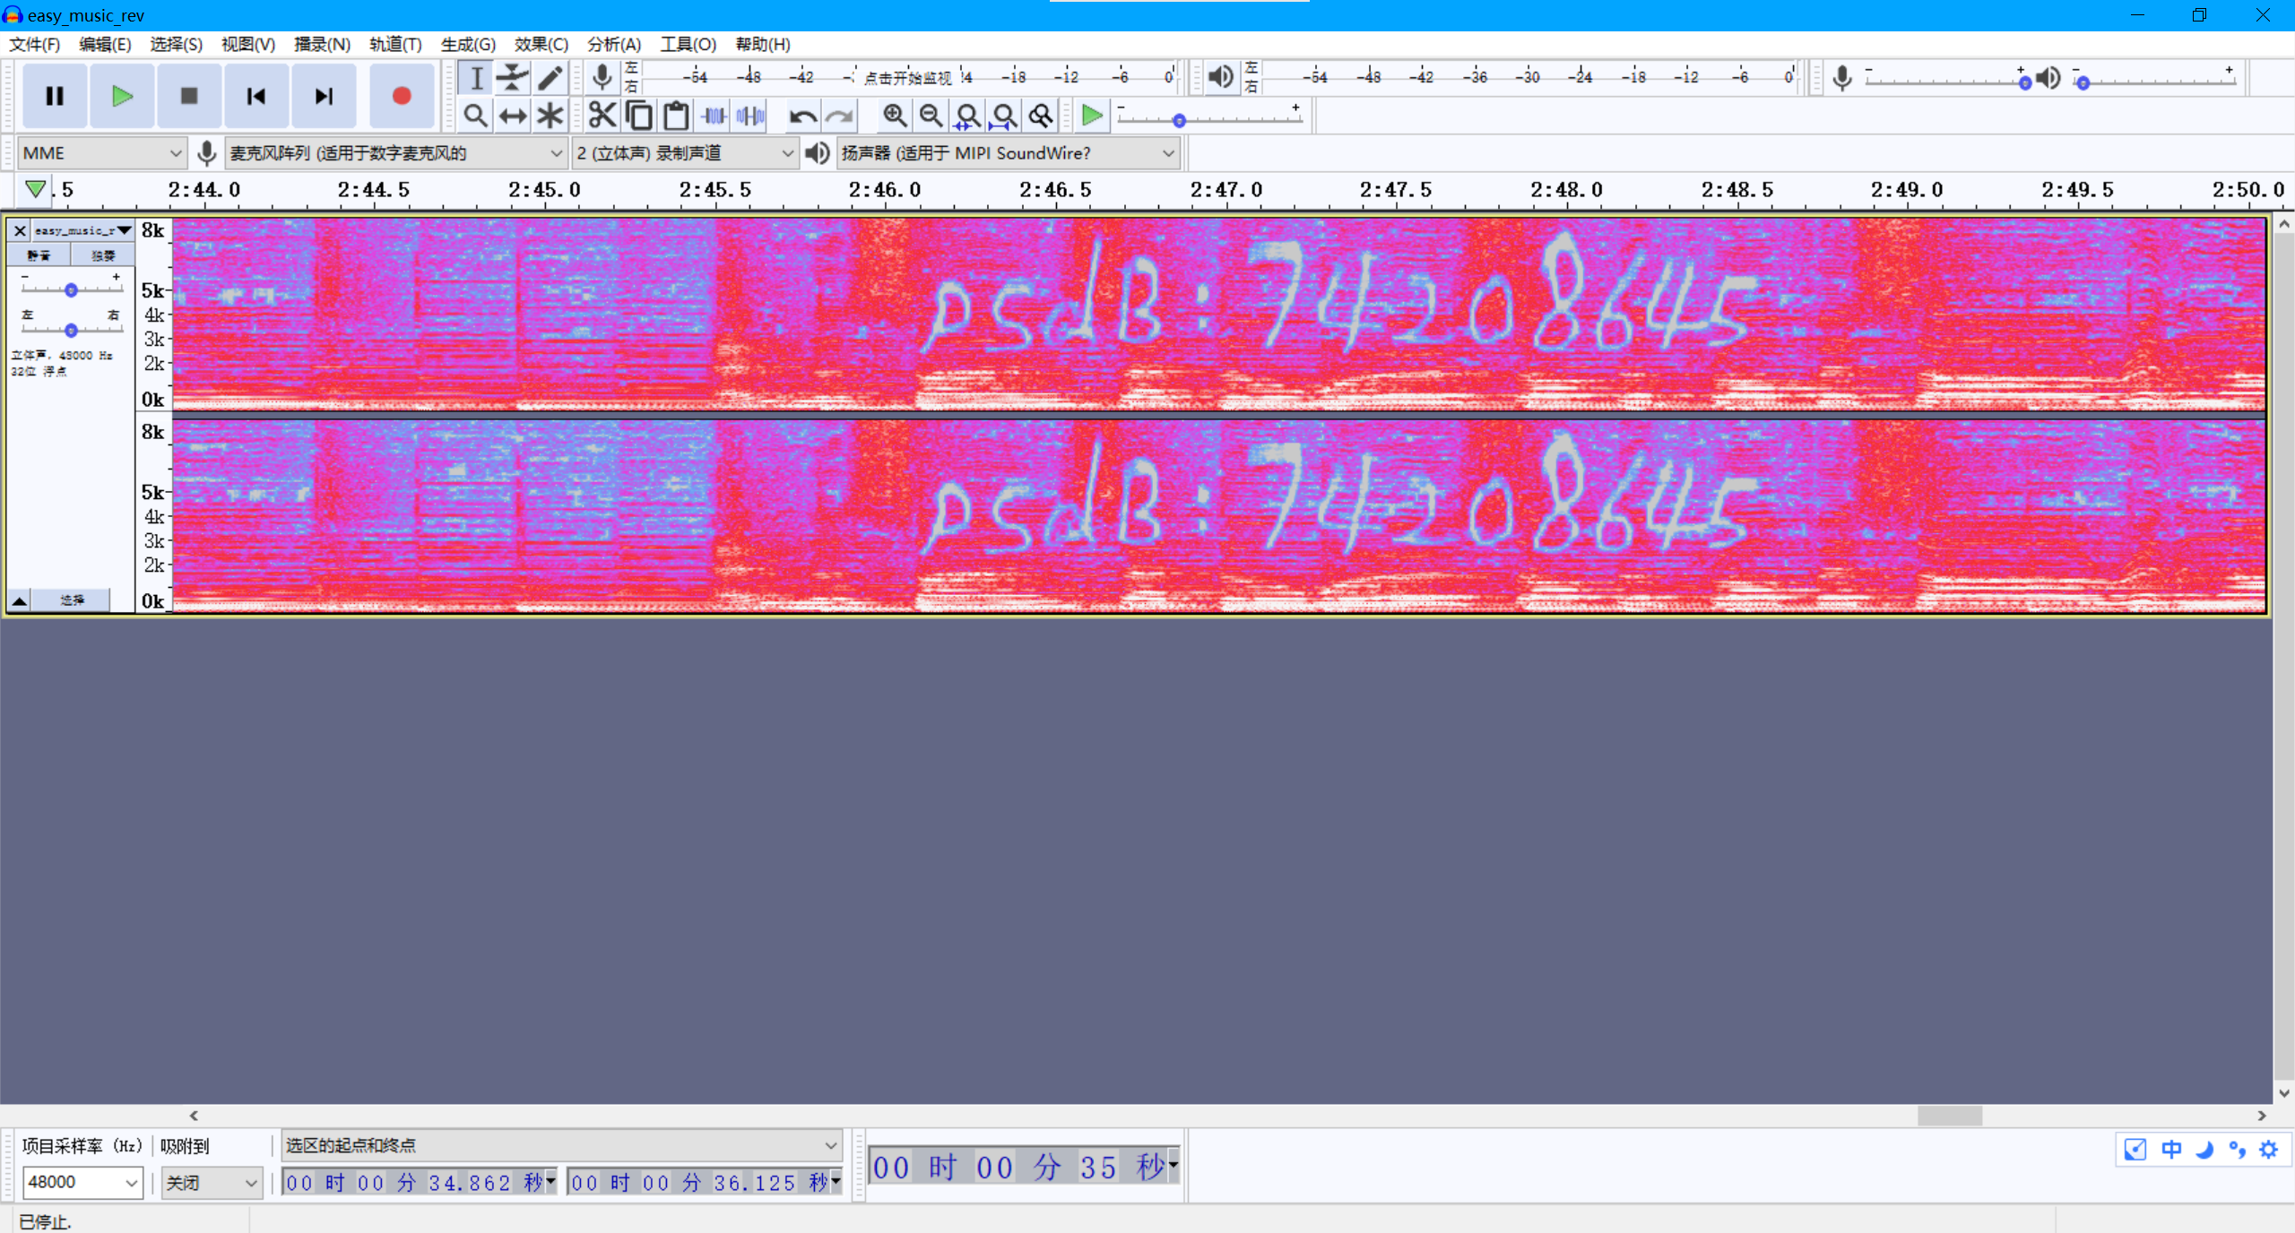
Task: Toggle the track Mute button
Action: click(x=39, y=255)
